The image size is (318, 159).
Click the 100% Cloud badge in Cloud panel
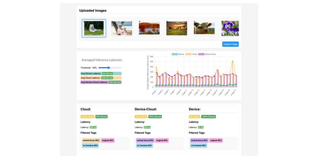tap(87, 116)
